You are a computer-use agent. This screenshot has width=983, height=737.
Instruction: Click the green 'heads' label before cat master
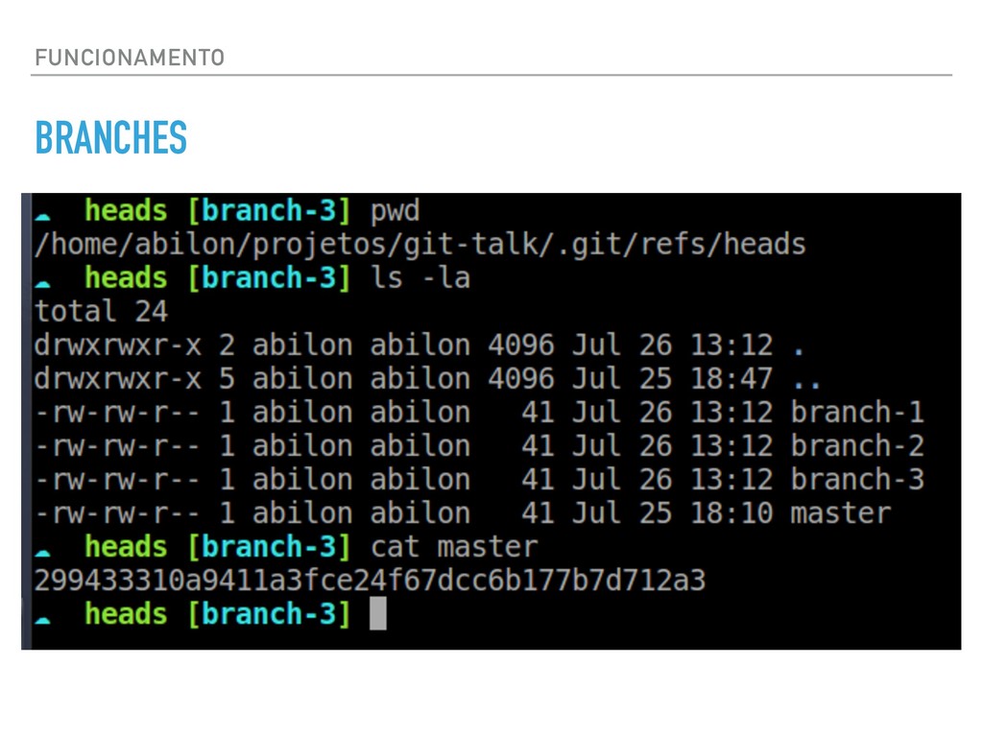pos(126,547)
